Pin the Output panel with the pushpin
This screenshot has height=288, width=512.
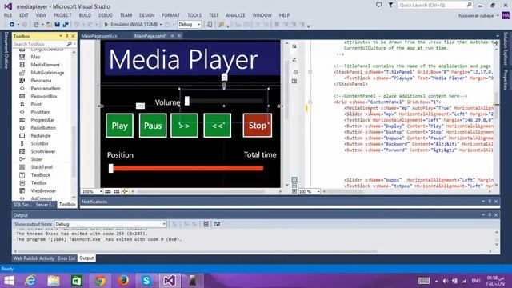point(490,215)
